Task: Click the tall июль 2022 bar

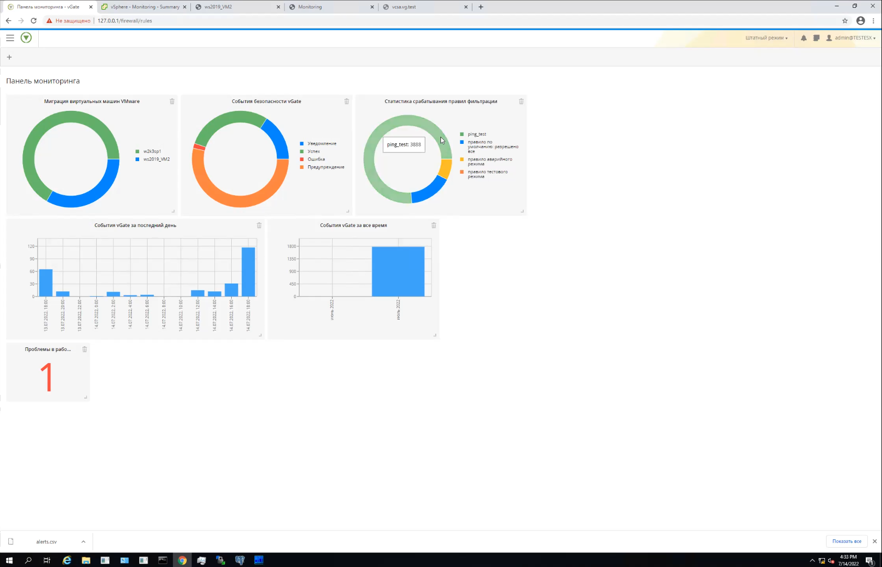Action: pos(398,271)
